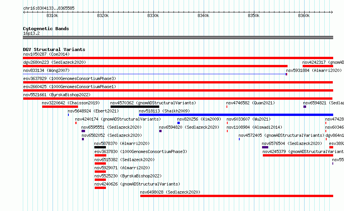The image size is (344, 211).
Task: Click the purple bar under nsv6576504
Action: click(265, 147)
